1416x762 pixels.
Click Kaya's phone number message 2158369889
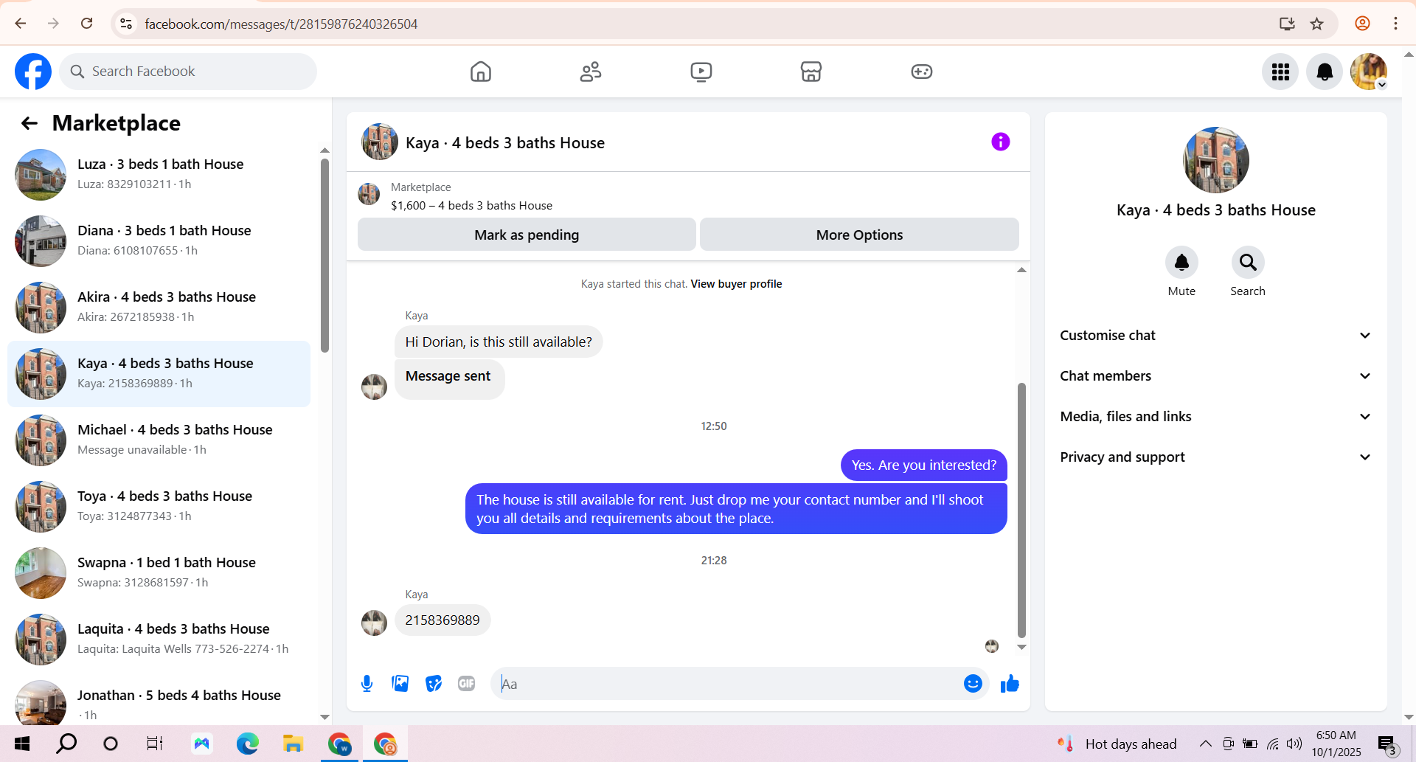(x=442, y=620)
